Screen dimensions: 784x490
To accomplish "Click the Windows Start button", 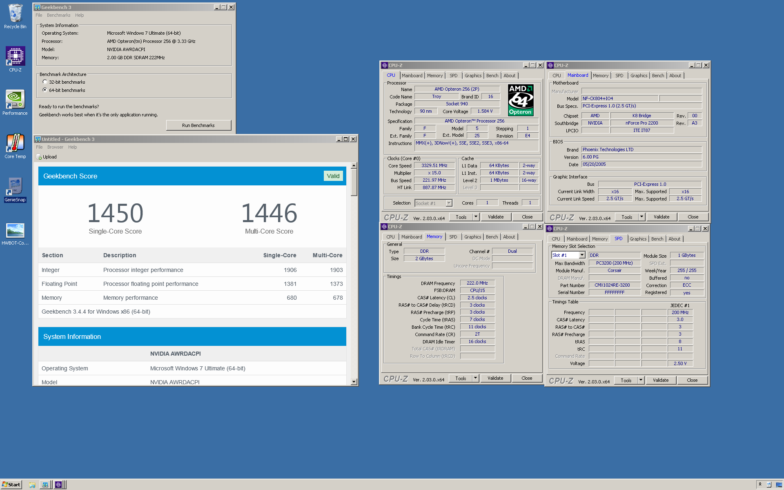I will [11, 485].
